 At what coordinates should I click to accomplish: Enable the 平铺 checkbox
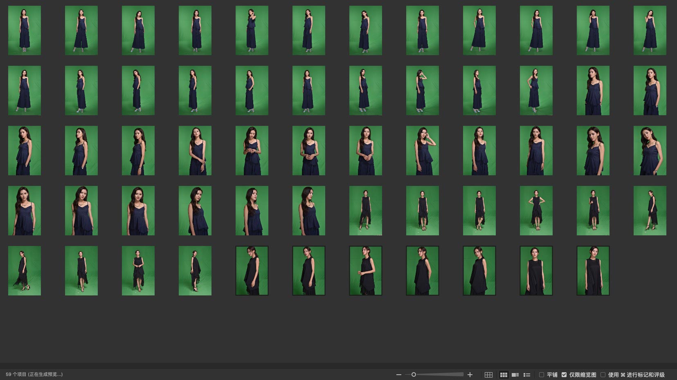[x=542, y=375]
